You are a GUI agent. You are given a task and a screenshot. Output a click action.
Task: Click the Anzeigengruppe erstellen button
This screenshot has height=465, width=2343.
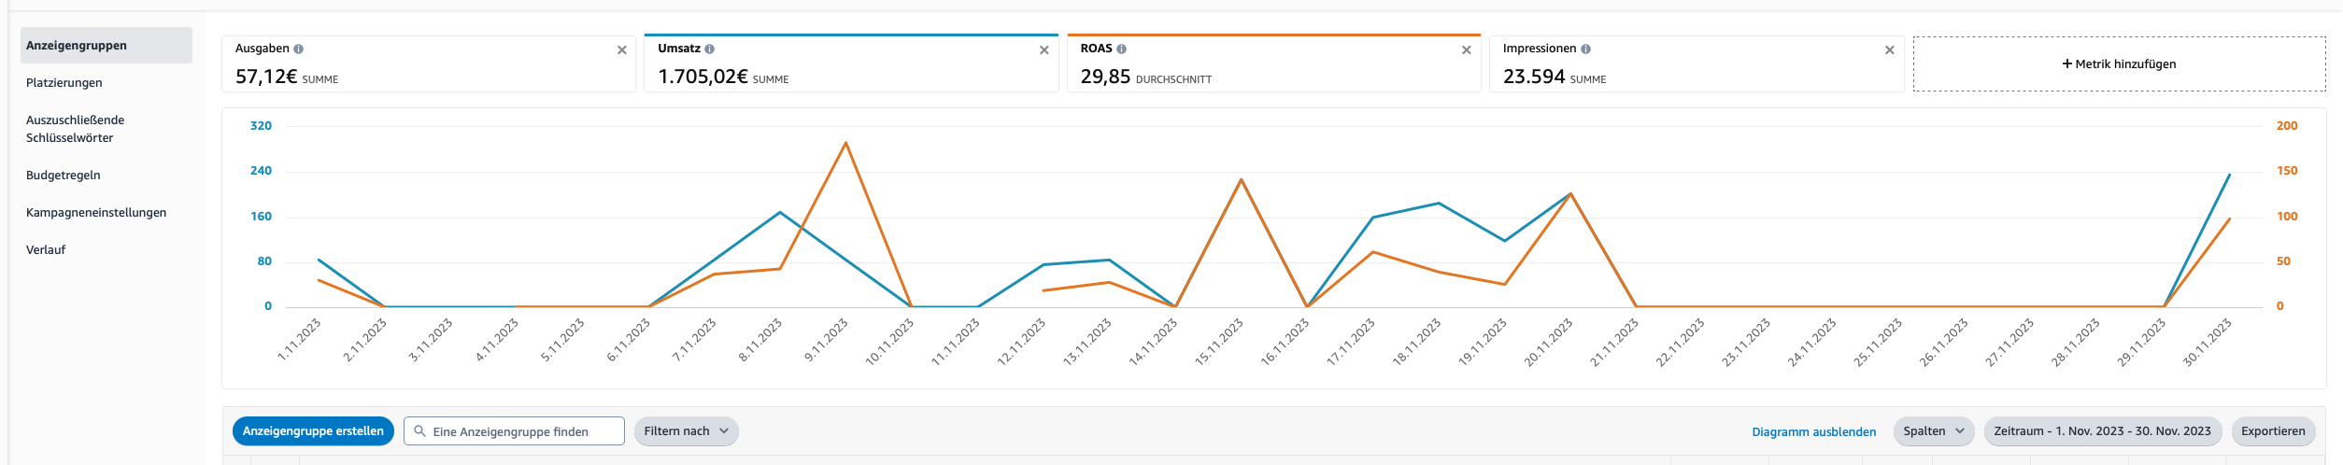pyautogui.click(x=313, y=431)
